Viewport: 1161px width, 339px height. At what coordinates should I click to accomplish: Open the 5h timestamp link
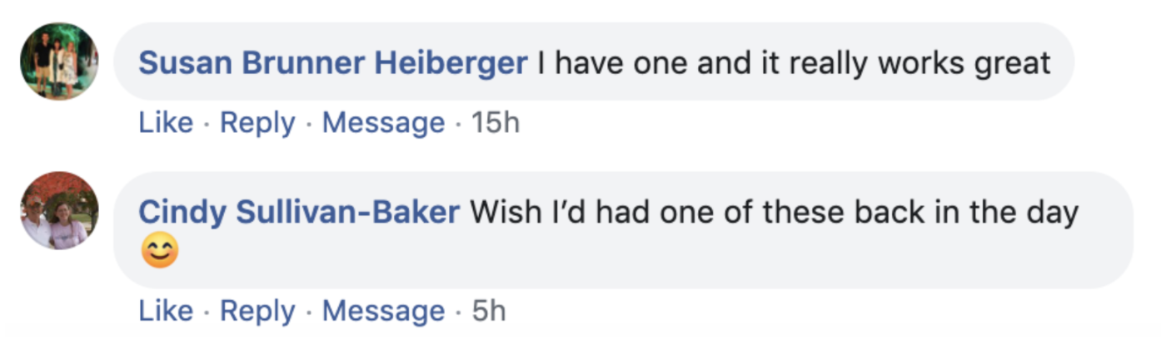(x=488, y=311)
